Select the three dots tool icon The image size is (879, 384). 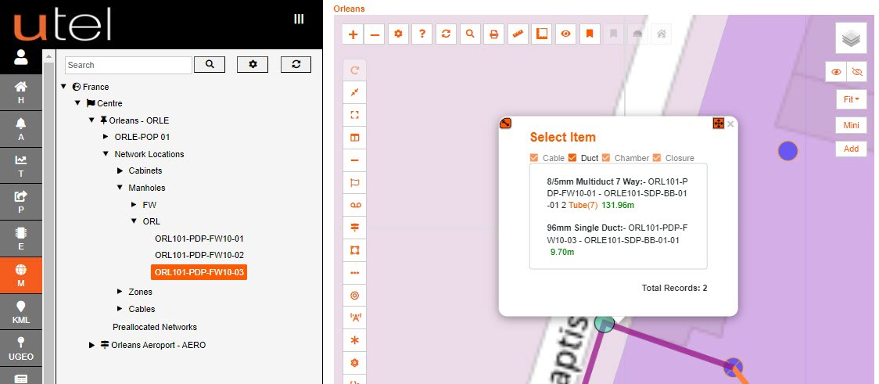pyautogui.click(x=354, y=273)
